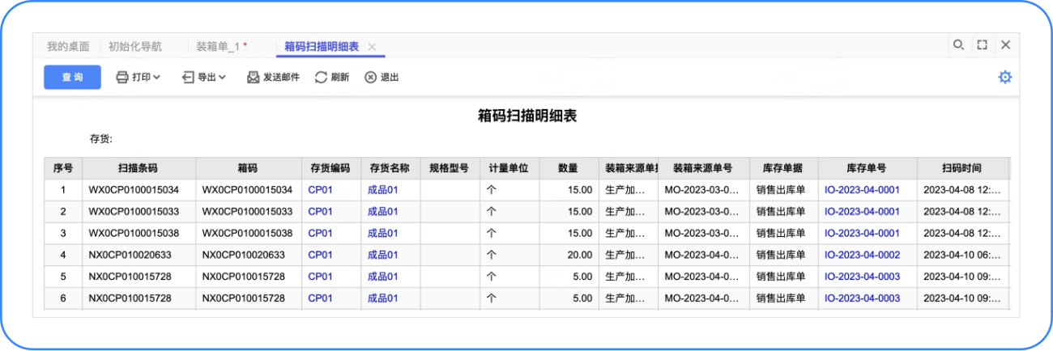
Task: Close the 箱码扫描明细表 tab
Action: pos(372,47)
